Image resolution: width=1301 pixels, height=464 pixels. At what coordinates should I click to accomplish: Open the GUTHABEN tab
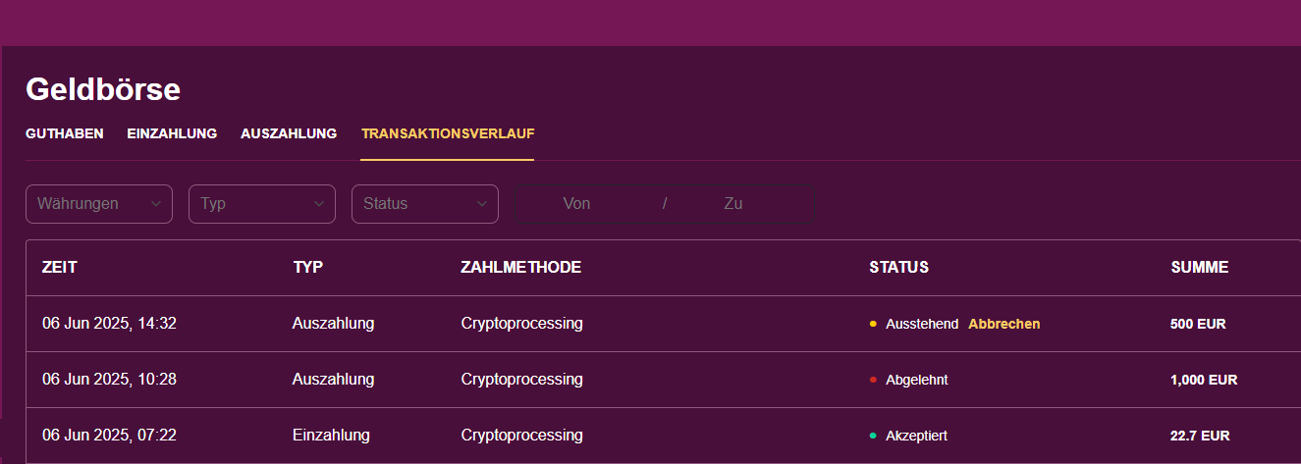coord(65,133)
